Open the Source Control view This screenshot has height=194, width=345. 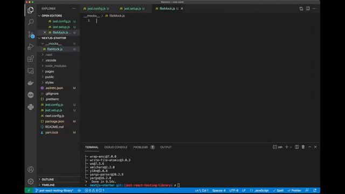pyautogui.click(x=31, y=34)
